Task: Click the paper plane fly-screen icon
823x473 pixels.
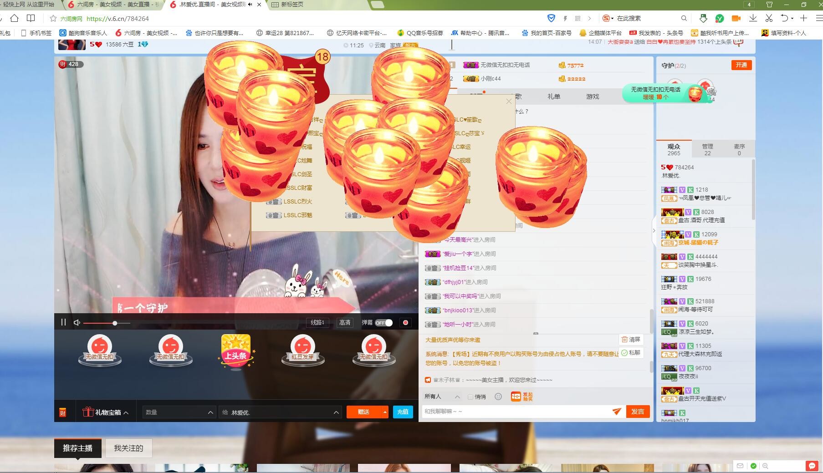Action: tap(617, 411)
